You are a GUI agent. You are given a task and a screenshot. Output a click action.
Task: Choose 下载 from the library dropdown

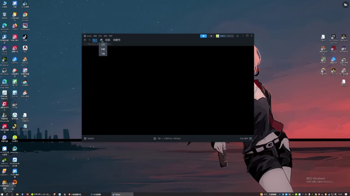(103, 54)
